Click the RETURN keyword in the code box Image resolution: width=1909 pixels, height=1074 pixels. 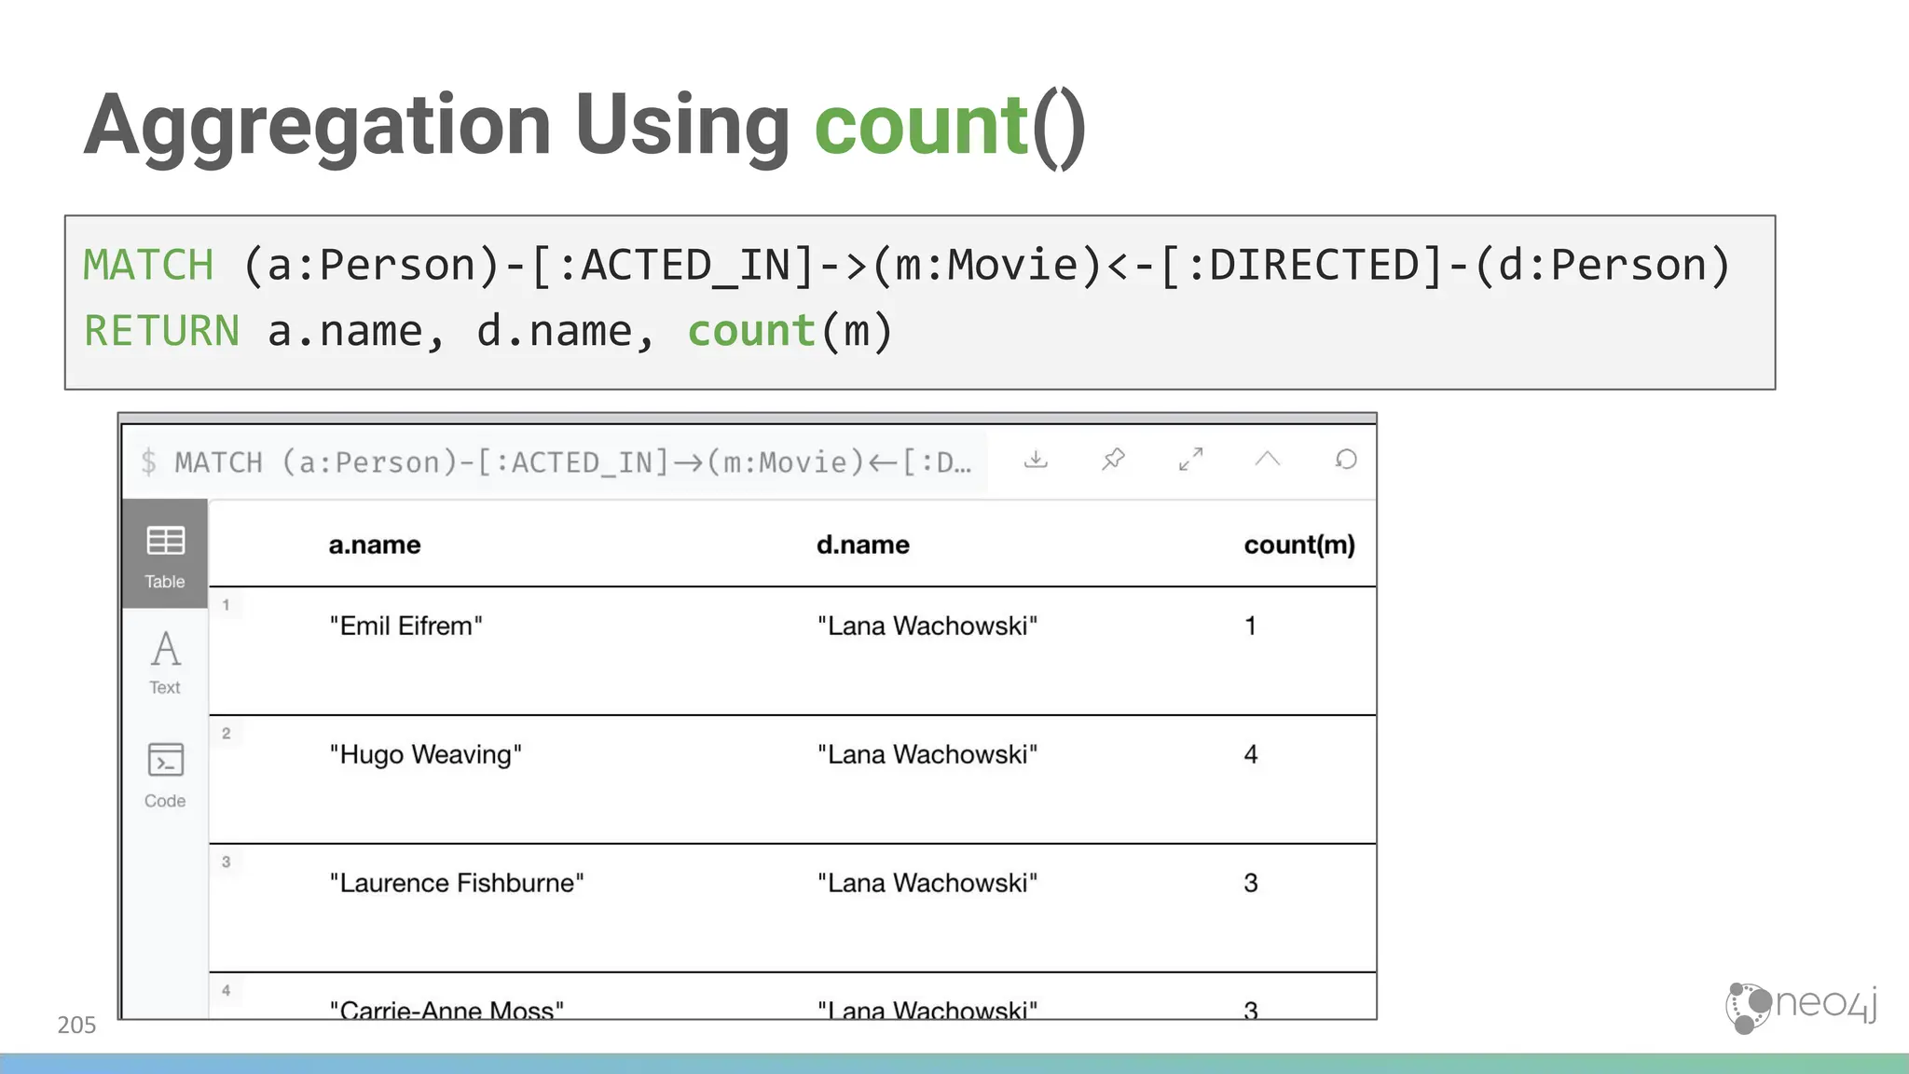coord(162,331)
